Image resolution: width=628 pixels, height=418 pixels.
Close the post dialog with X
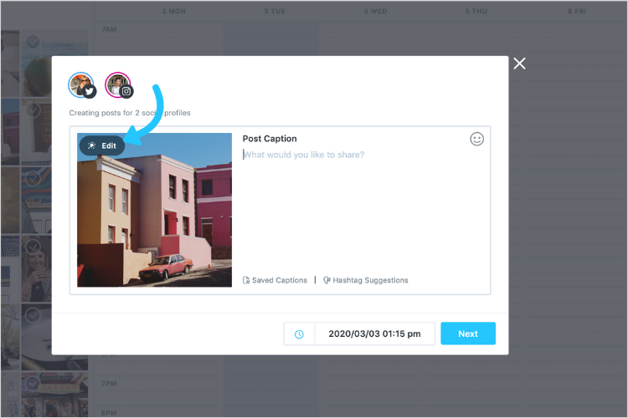coord(519,64)
